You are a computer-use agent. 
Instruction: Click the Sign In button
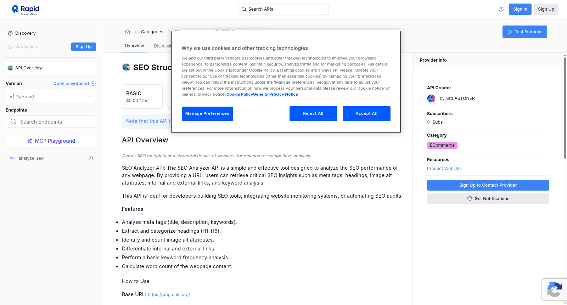click(520, 9)
